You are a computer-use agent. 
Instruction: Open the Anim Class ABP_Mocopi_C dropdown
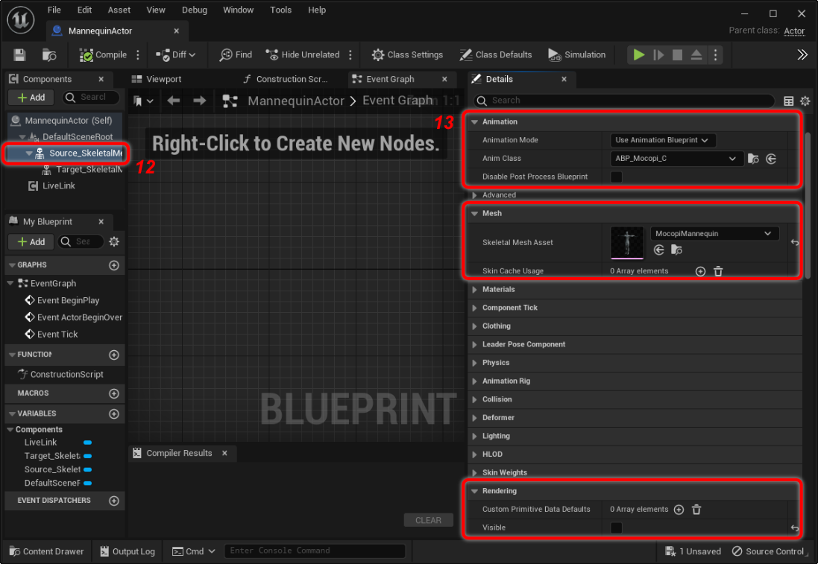click(x=676, y=159)
